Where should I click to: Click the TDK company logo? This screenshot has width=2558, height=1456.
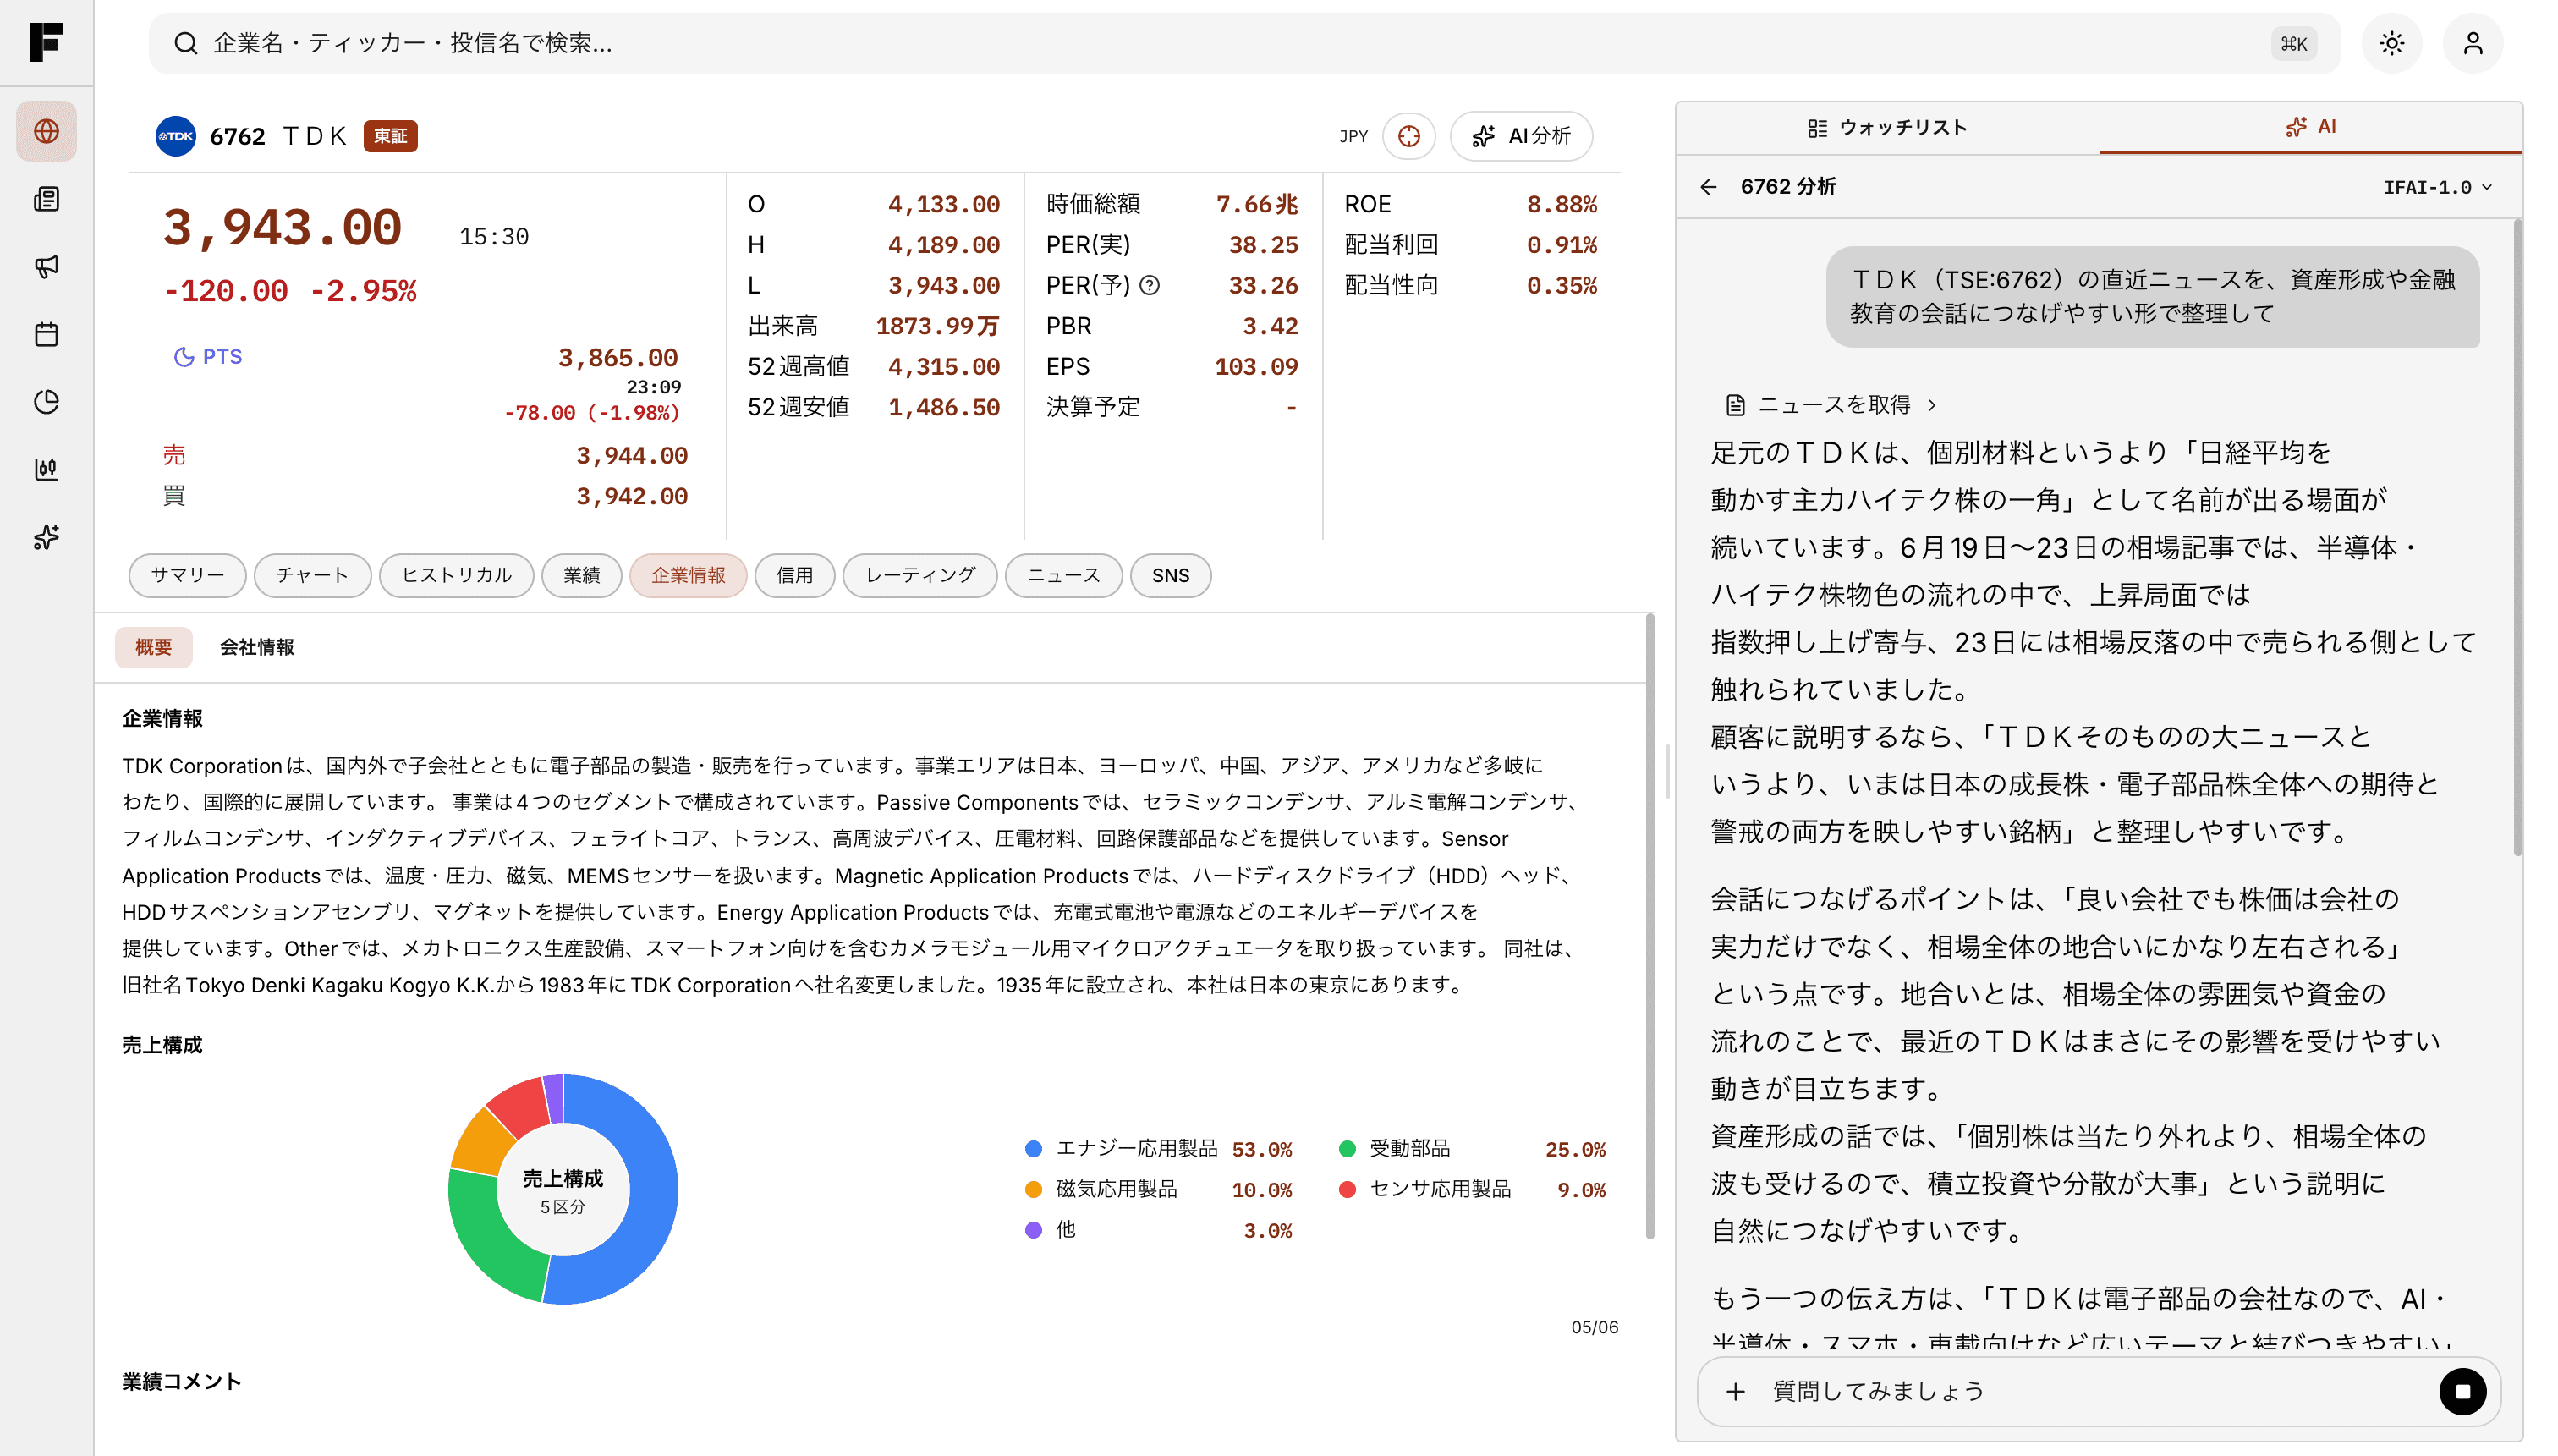click(176, 136)
